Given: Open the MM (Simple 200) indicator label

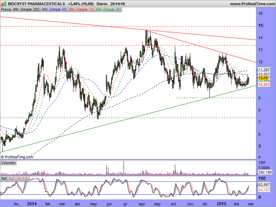Looking at the screenshot, I should pyautogui.click(x=27, y=10).
